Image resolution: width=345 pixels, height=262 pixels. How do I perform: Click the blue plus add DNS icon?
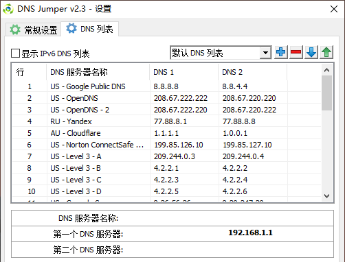[x=281, y=52]
